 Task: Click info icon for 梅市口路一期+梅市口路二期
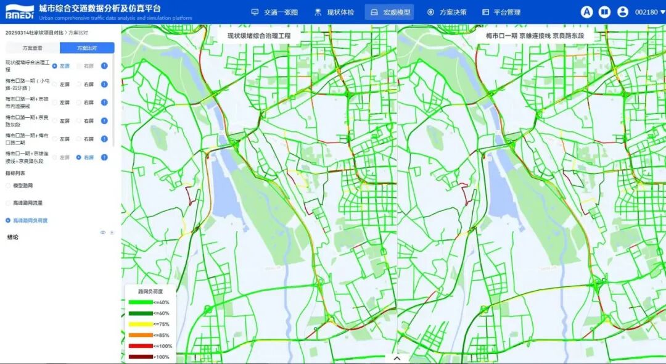pyautogui.click(x=104, y=139)
